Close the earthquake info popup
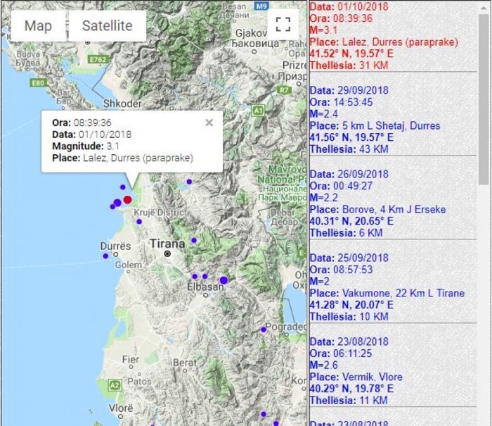Image resolution: width=492 pixels, height=426 pixels. pos(209,123)
